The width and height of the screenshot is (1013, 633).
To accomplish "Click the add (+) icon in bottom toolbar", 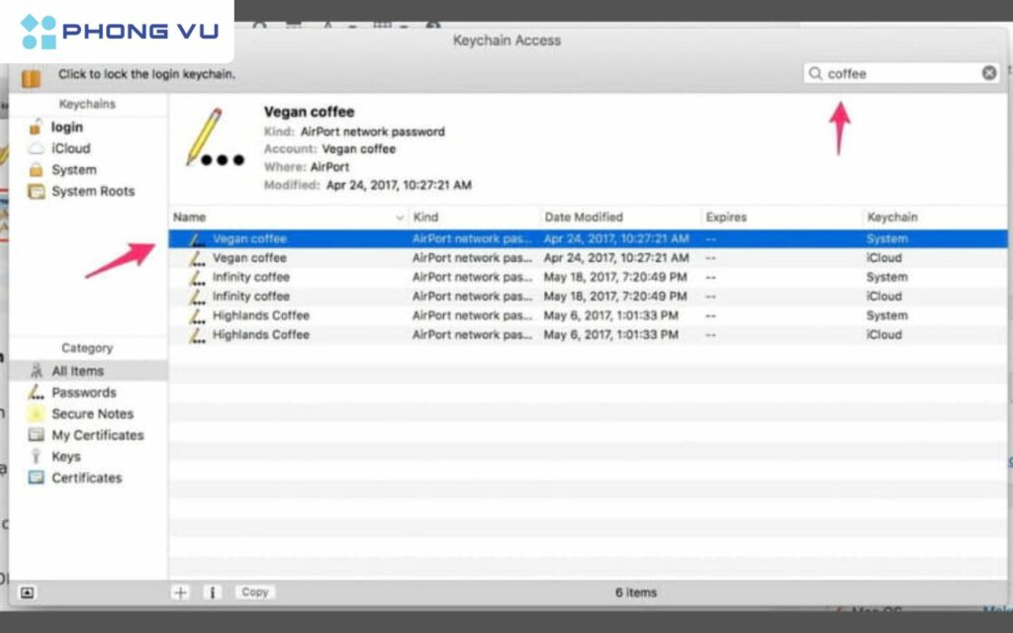I will [x=180, y=591].
